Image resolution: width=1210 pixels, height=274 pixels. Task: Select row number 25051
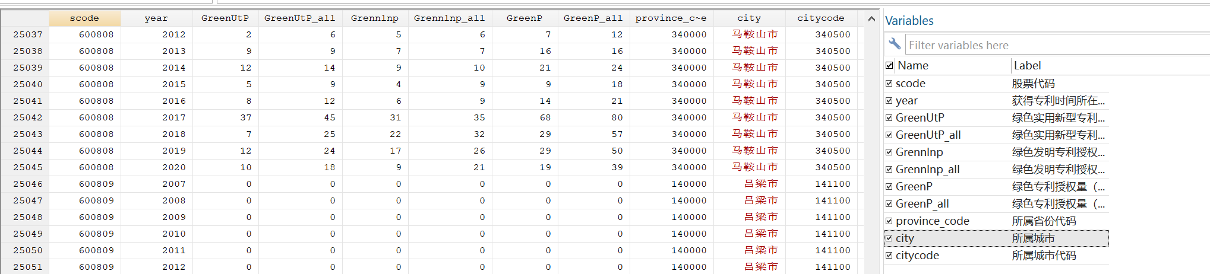pyautogui.click(x=24, y=267)
